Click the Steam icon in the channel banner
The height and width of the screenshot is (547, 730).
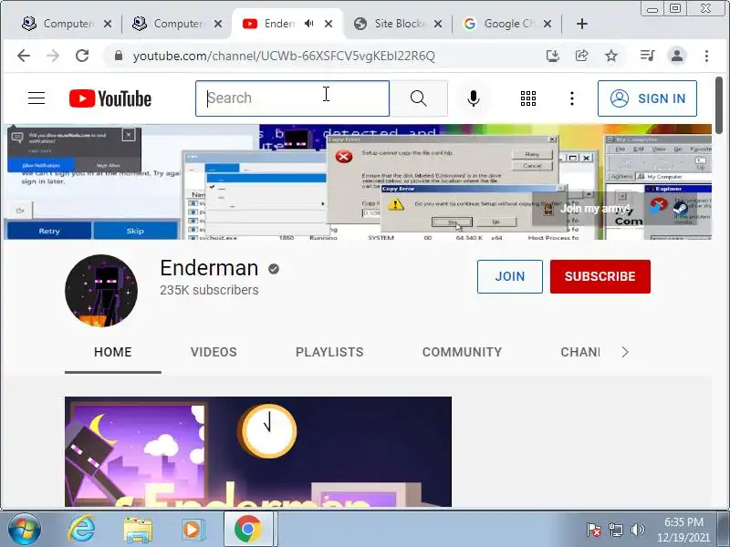coord(681,208)
